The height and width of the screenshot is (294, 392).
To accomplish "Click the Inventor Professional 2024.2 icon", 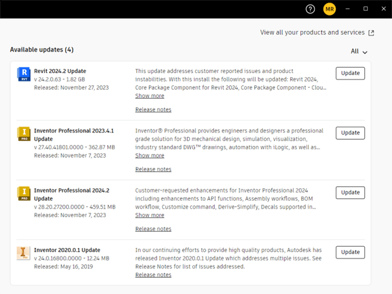I will click(x=24, y=194).
